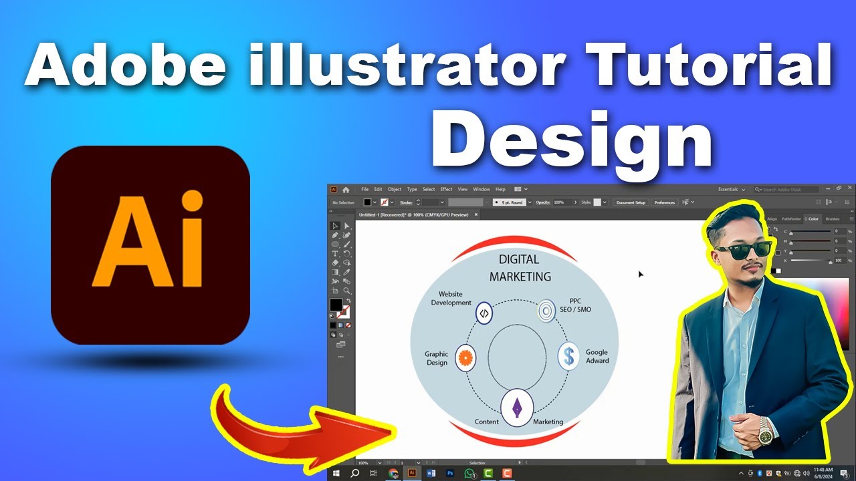Open the Effect menu
Screen dimensions: 856x481
[x=446, y=189]
